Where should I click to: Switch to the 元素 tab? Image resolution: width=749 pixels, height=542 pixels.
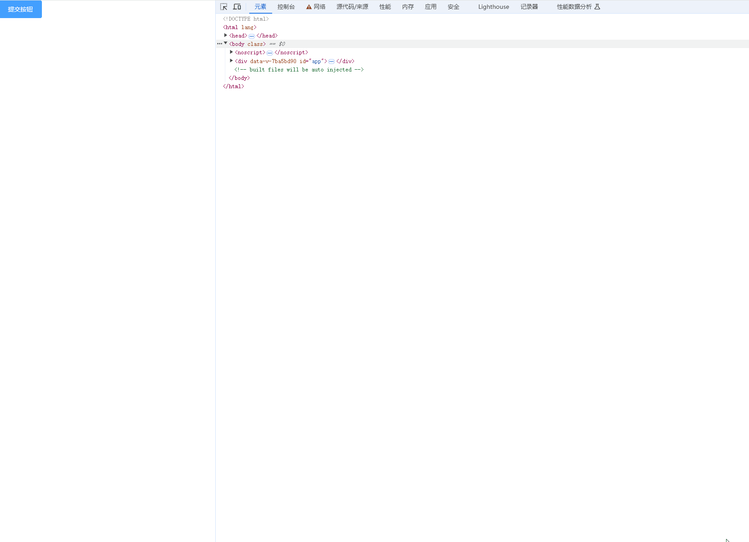coord(260,7)
